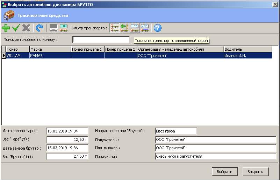Click the blue refresh arrow icon
The height and width of the screenshot is (180, 280).
40,28
